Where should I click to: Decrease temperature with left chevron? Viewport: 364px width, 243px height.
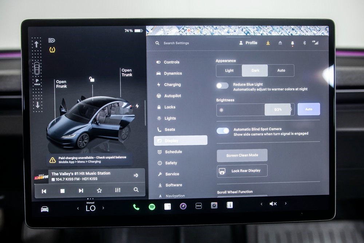pos(78,208)
